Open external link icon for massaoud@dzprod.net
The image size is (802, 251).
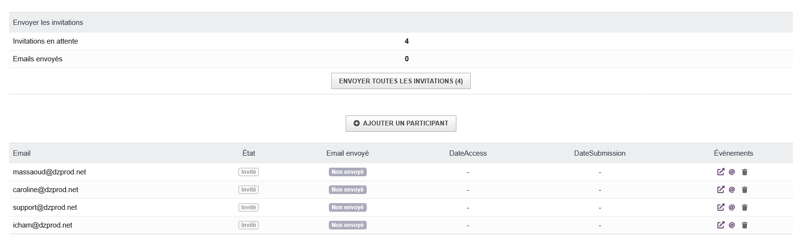721,172
